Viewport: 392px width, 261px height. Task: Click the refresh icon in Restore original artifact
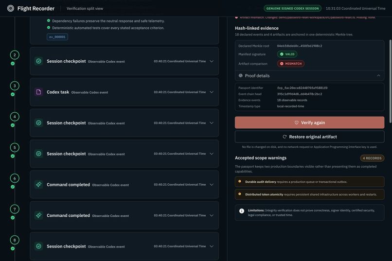coord(285,137)
